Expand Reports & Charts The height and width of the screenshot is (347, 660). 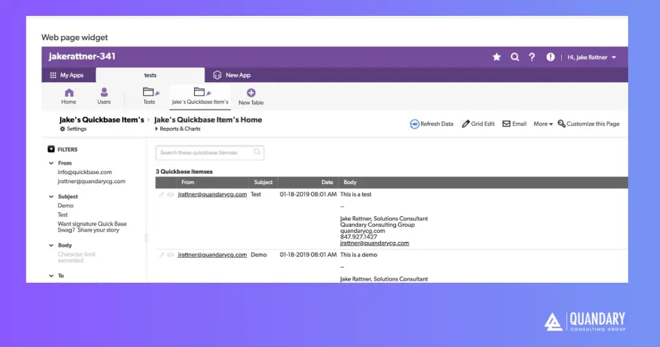[x=178, y=129]
